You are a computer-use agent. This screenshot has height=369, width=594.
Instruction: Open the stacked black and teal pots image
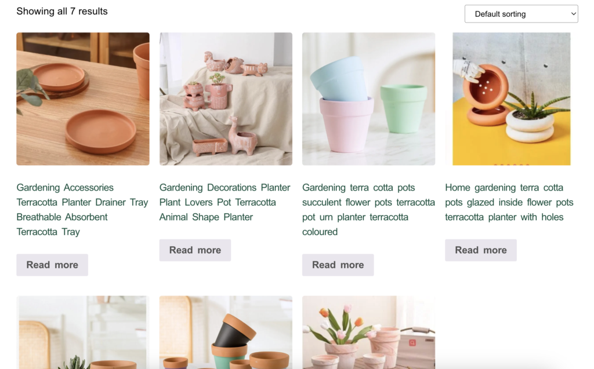click(x=226, y=333)
